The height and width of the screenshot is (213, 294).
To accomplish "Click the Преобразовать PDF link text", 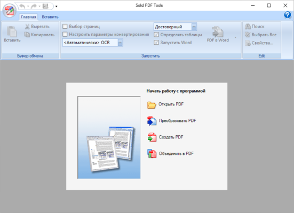I will tap(177, 120).
